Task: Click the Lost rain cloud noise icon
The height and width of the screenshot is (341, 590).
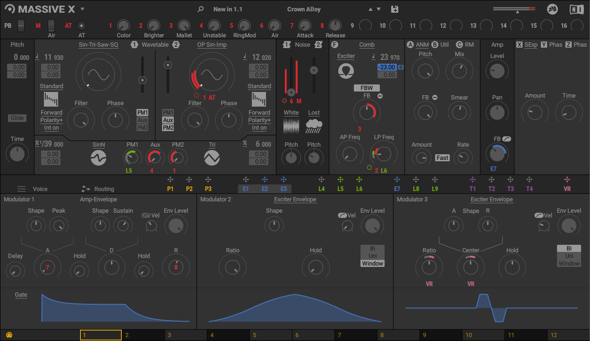Action: click(x=314, y=126)
